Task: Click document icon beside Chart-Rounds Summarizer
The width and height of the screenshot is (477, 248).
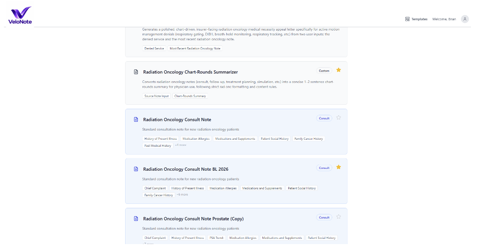Action: click(136, 72)
